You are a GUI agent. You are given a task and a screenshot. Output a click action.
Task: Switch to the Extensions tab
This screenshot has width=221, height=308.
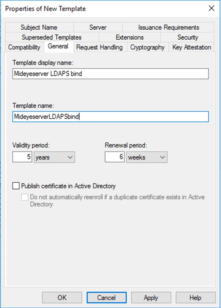[129, 37]
